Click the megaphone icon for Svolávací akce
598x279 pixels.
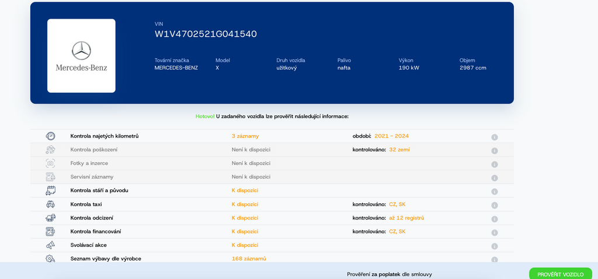pos(50,245)
